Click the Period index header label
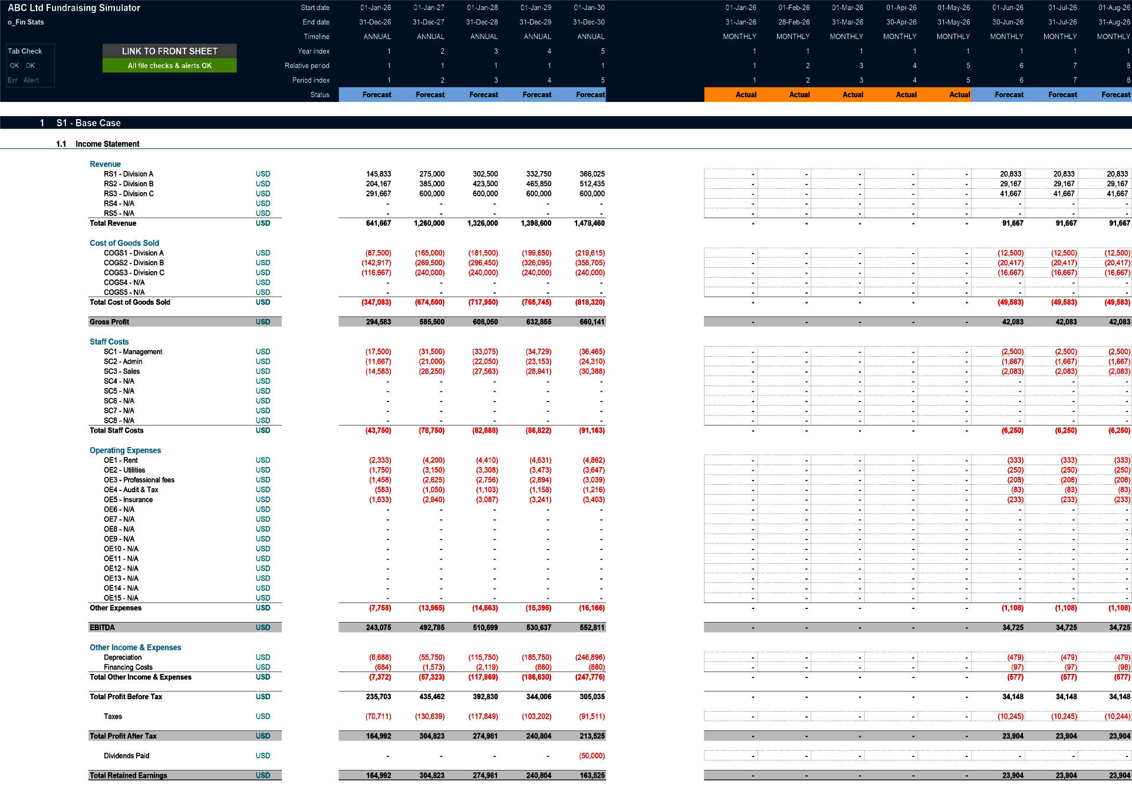Image resolution: width=1132 pixels, height=790 pixels. [311, 80]
